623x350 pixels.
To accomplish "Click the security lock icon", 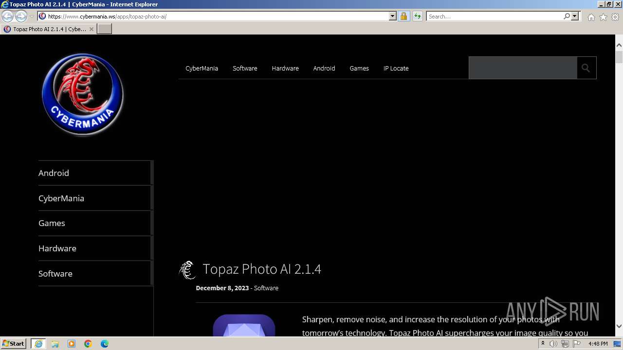I will [x=403, y=17].
